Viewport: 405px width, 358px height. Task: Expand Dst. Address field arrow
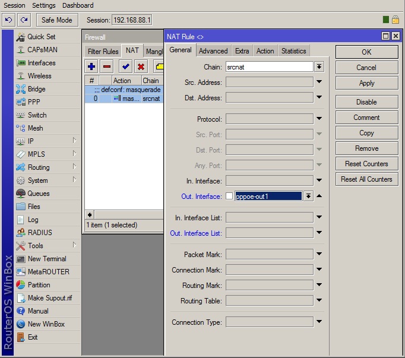tap(319, 97)
